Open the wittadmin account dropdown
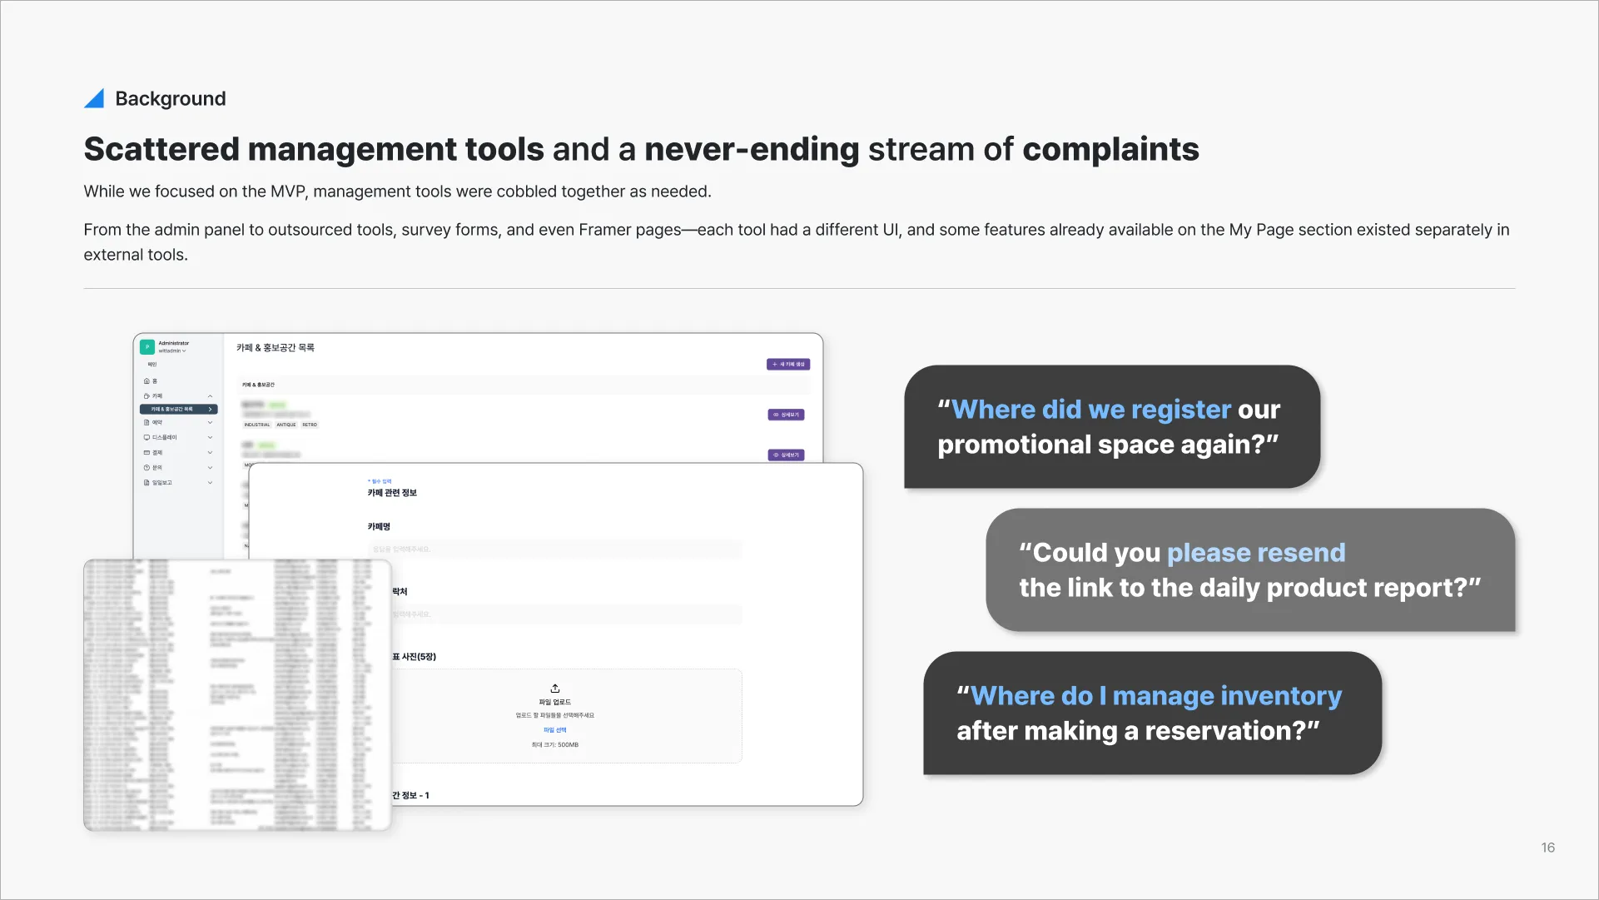The image size is (1599, 900). pyautogui.click(x=173, y=351)
